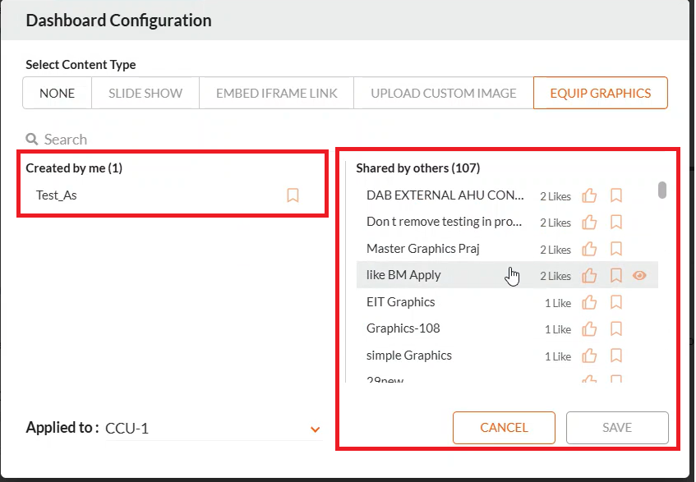Like the EIT Graphics item
Viewport: 696px width, 482px height.
click(x=589, y=302)
